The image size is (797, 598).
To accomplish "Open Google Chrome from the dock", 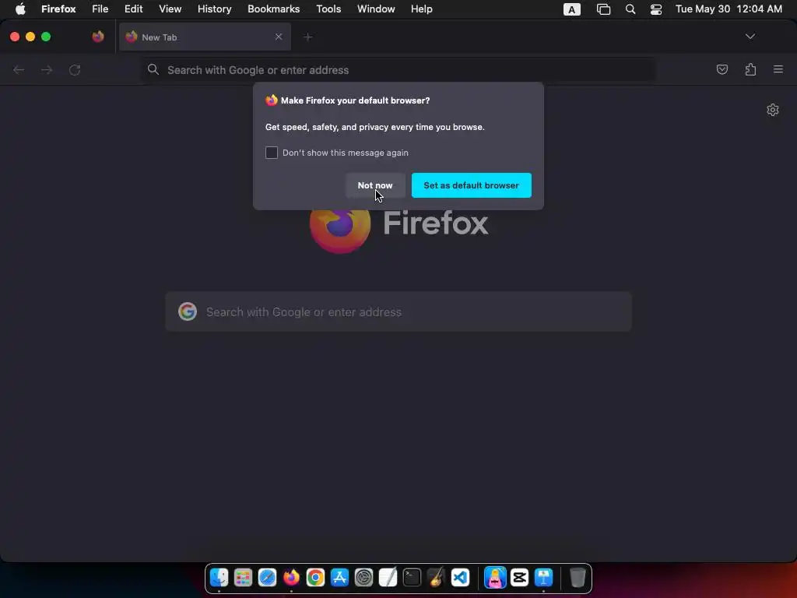I will tap(315, 578).
